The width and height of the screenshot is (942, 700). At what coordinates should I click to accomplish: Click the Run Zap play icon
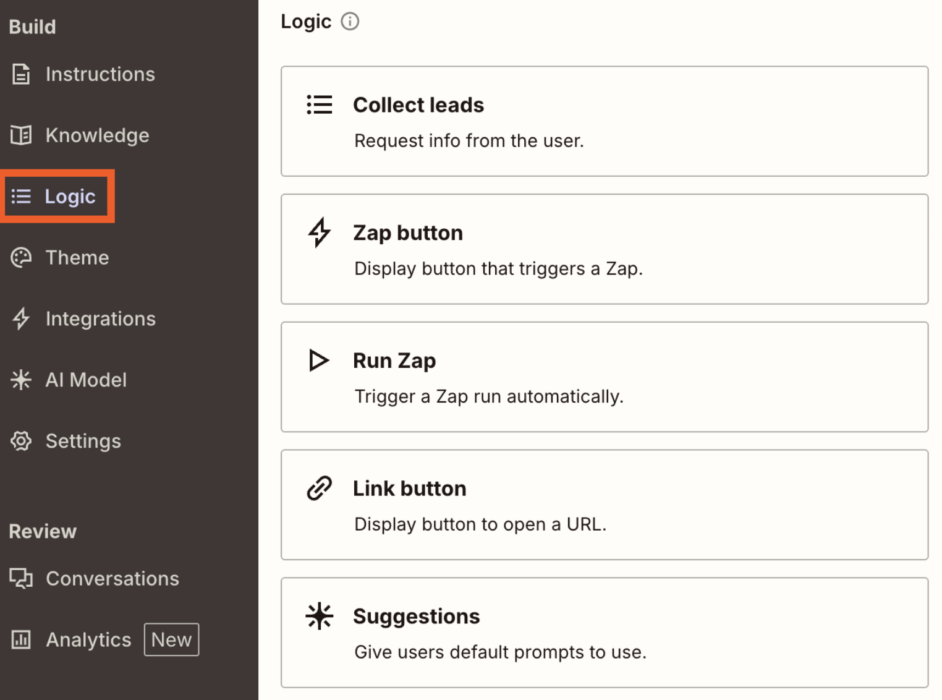click(318, 361)
